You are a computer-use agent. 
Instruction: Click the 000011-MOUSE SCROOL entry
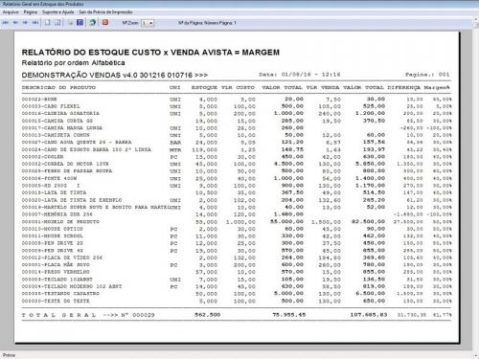coord(237,236)
